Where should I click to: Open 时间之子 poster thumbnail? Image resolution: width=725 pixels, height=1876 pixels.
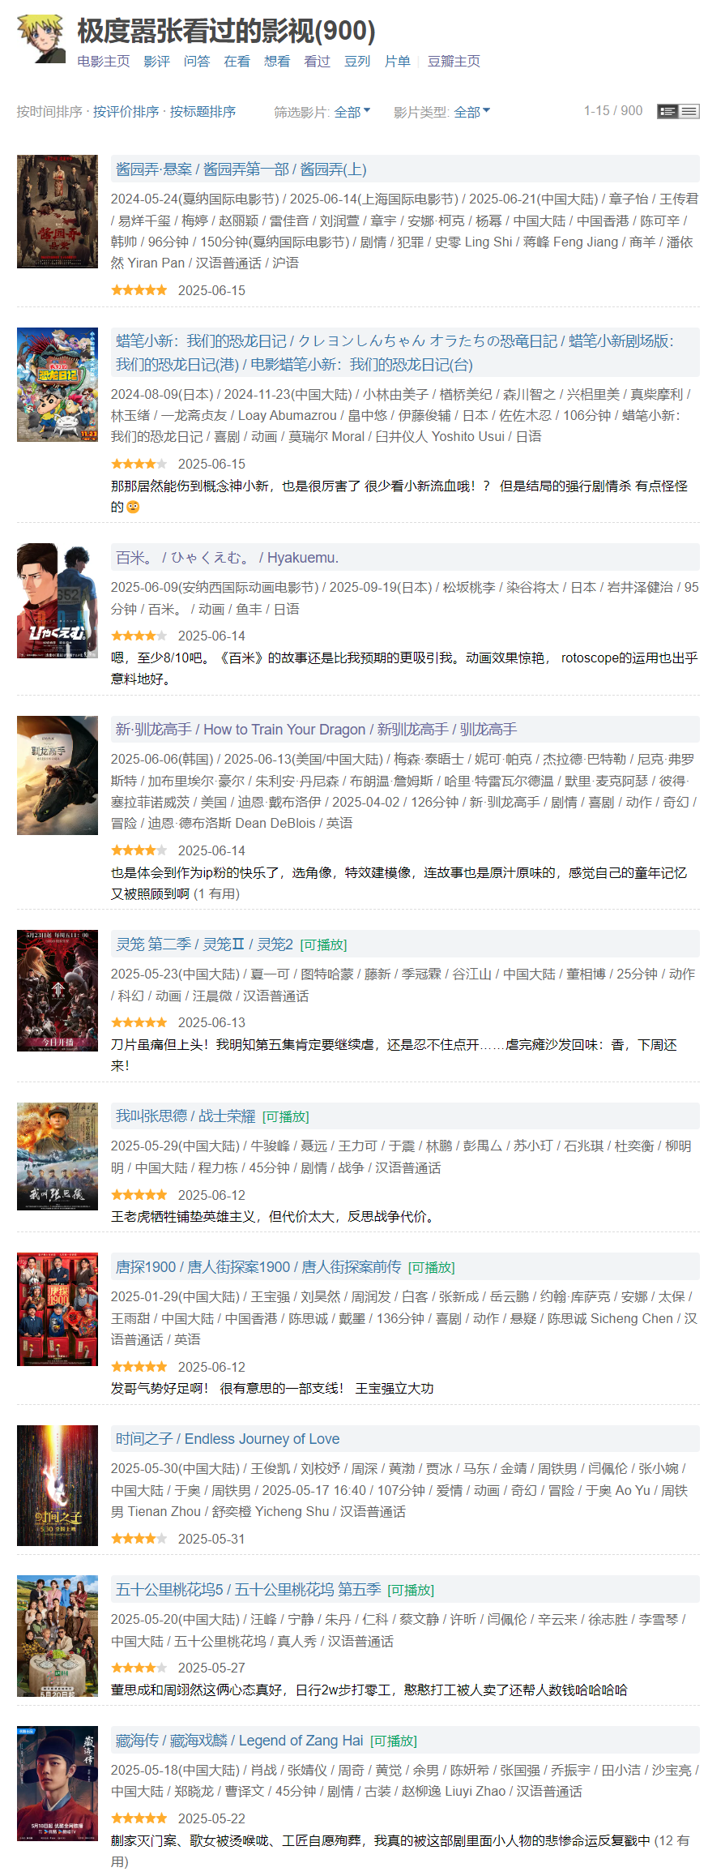tap(58, 1485)
